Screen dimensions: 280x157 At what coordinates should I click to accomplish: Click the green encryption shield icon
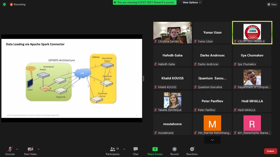tap(4, 4)
